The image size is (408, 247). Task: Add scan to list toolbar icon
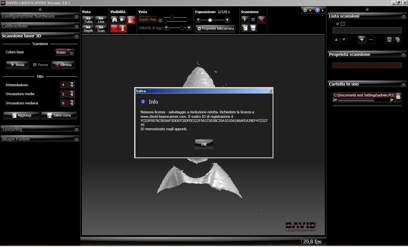pyautogui.click(x=245, y=28)
